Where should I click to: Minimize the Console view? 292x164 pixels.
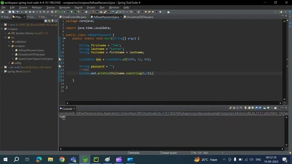(282, 108)
